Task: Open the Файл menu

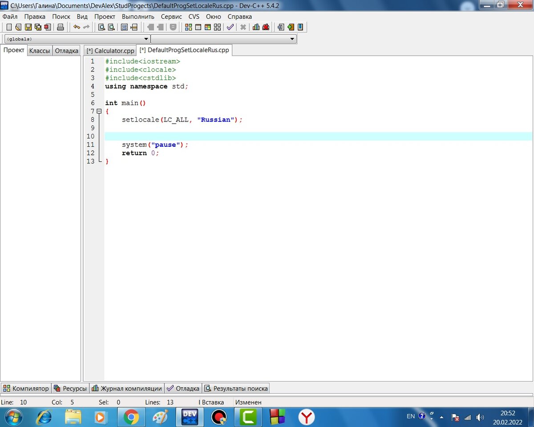Action: 10,16
